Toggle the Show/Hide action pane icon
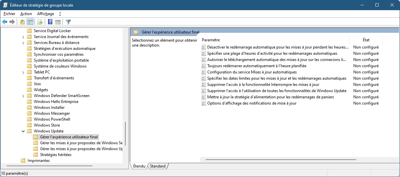The width and height of the screenshot is (400, 177). (58, 22)
